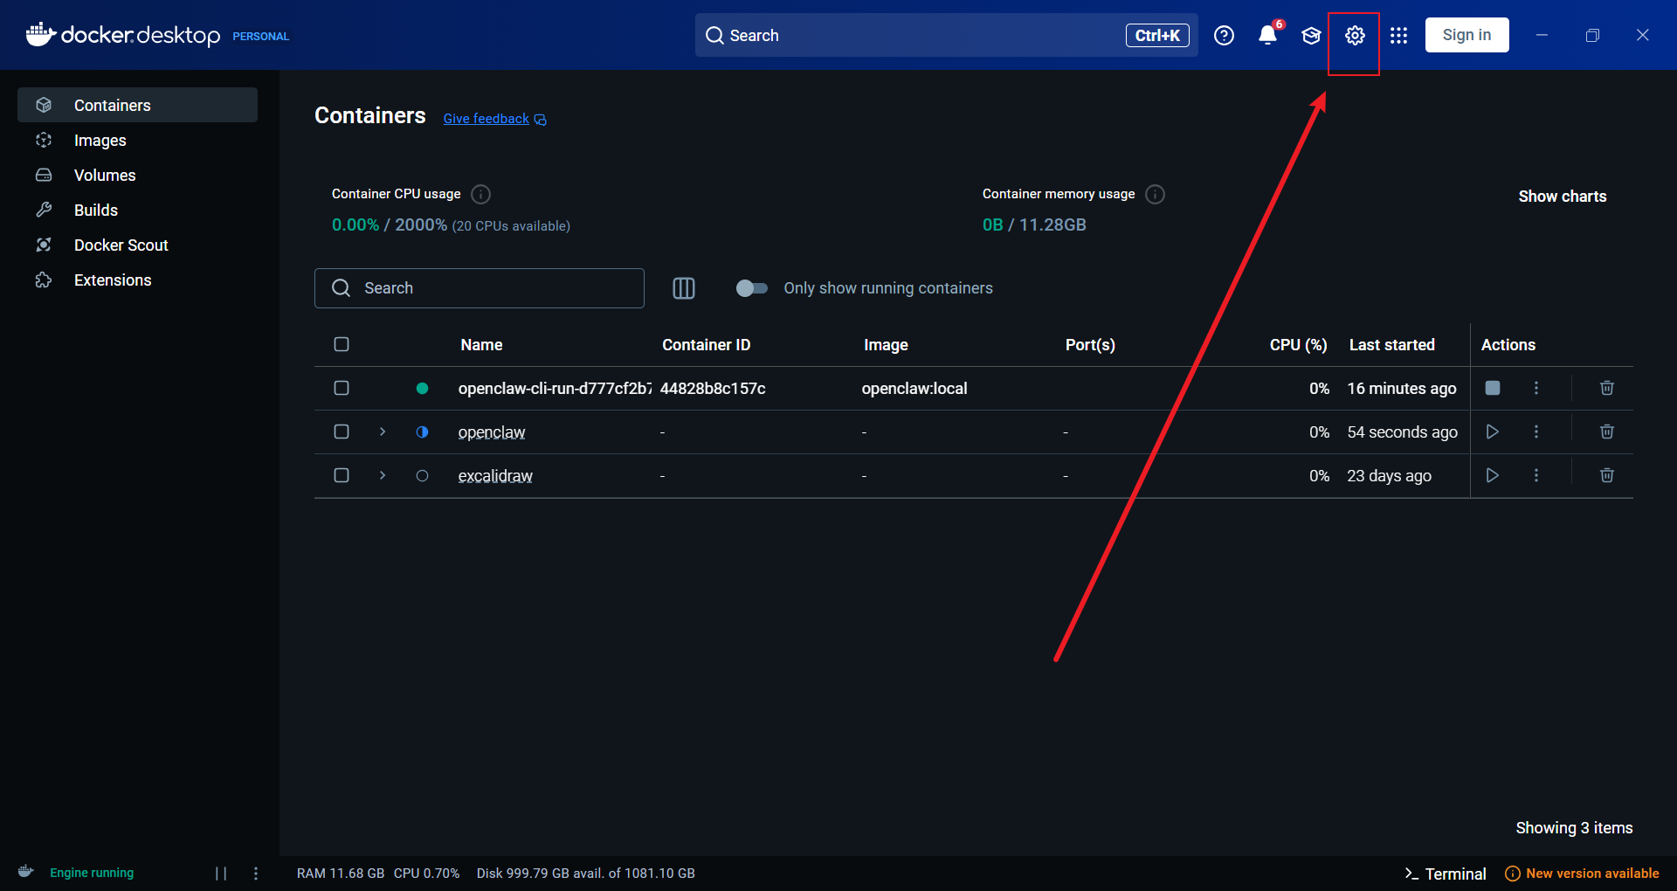Image resolution: width=1677 pixels, height=891 pixels.
Task: Sort by Name column header
Action: coord(481,345)
